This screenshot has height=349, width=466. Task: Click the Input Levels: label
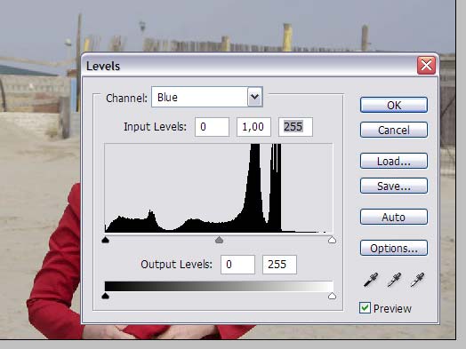tap(155, 127)
